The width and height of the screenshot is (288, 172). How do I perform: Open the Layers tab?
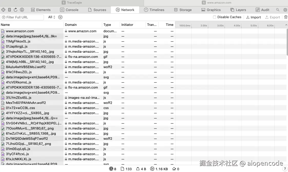point(238,10)
